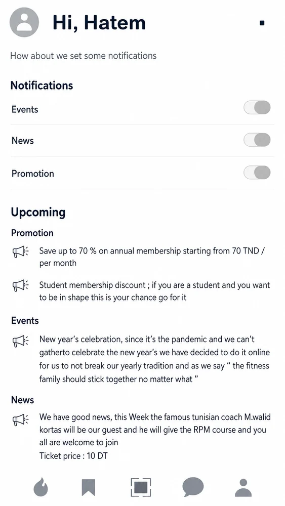Open the student membership discount text

point(154,291)
